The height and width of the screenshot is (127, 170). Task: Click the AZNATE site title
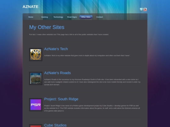(31, 7)
